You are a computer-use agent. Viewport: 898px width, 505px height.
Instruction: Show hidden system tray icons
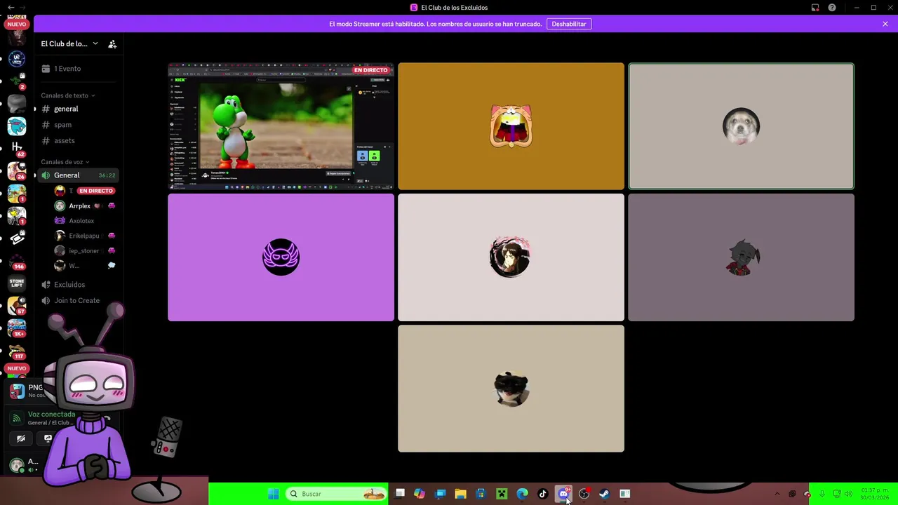coord(777,494)
